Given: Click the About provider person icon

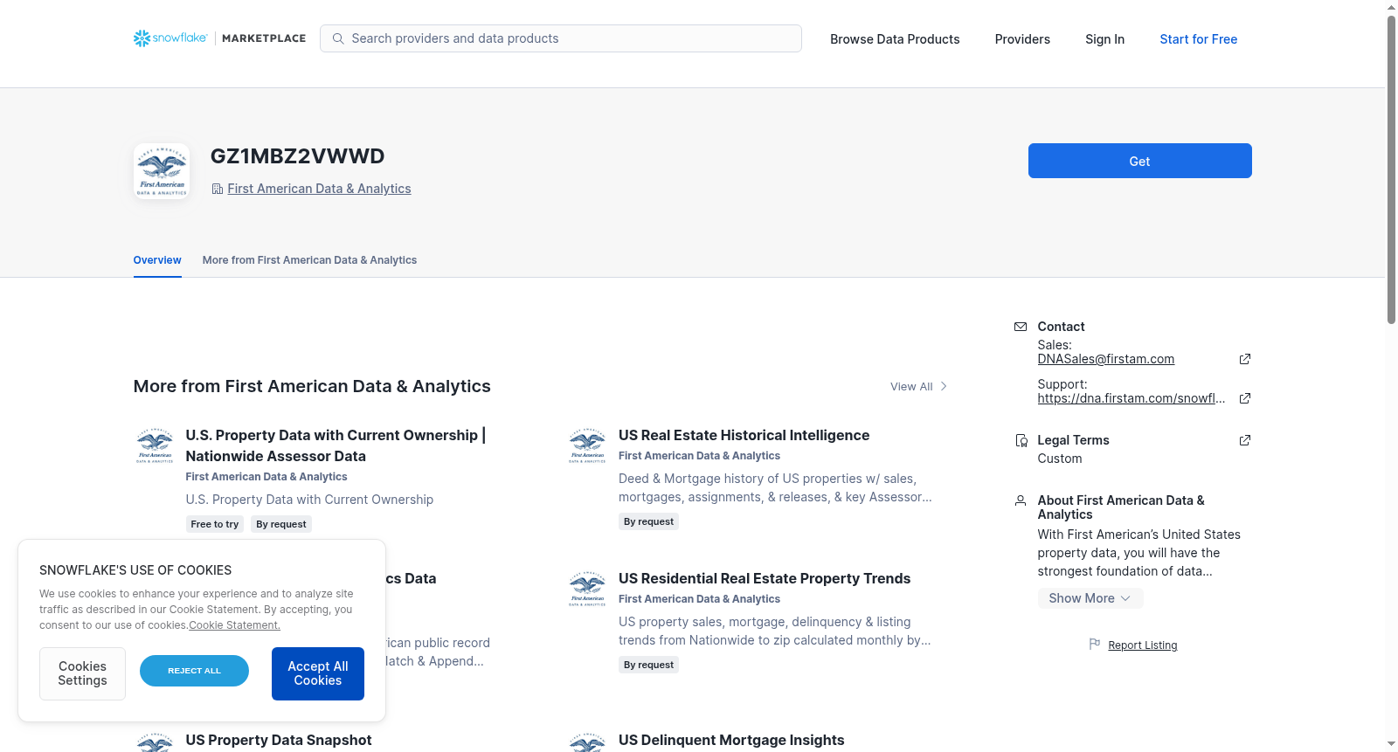Looking at the screenshot, I should (1021, 500).
